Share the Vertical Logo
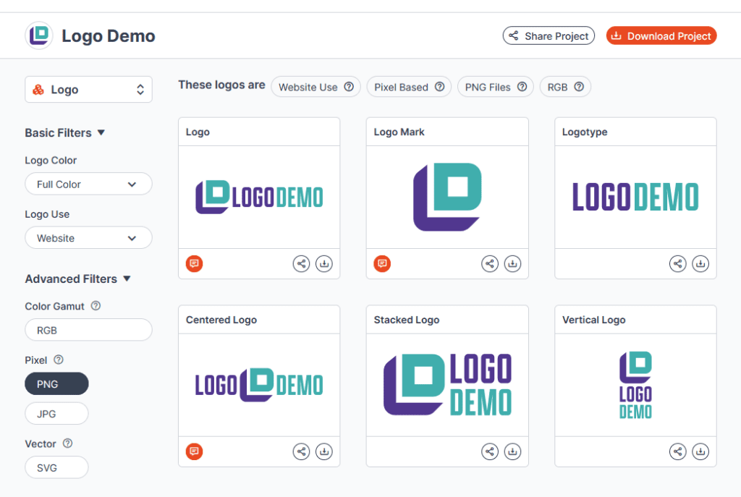Screen dimensions: 741x497 [678, 451]
